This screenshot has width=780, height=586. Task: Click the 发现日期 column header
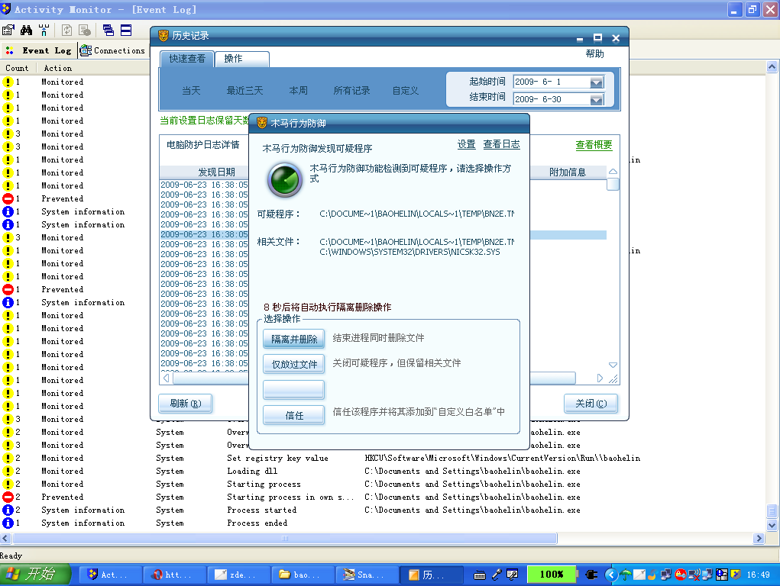216,172
